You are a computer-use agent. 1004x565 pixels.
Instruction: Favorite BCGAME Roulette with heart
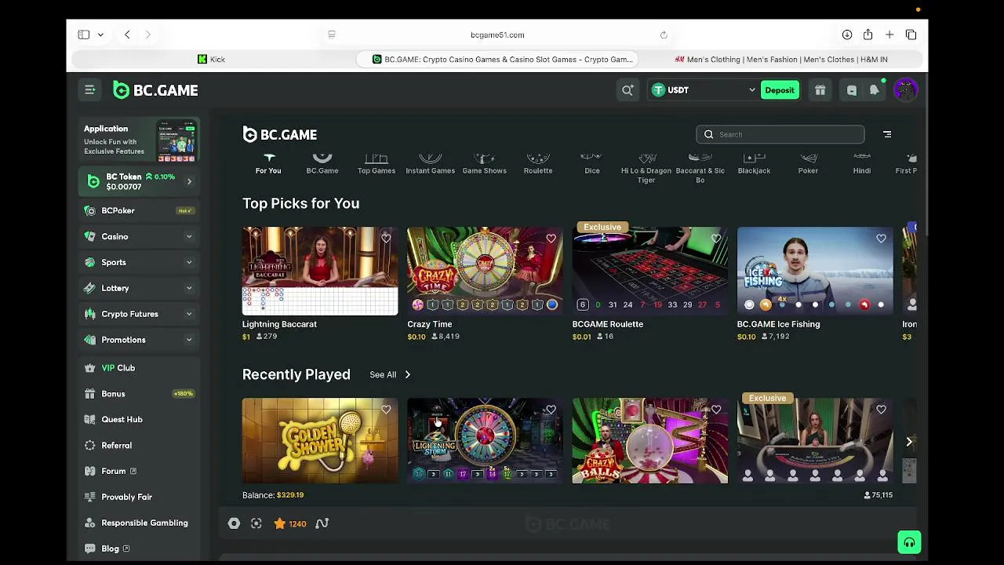716,238
